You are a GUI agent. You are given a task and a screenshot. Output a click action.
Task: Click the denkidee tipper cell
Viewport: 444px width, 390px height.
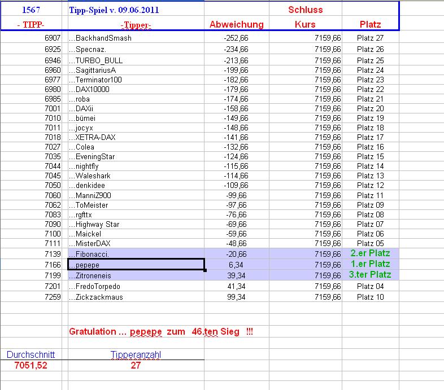click(136, 185)
